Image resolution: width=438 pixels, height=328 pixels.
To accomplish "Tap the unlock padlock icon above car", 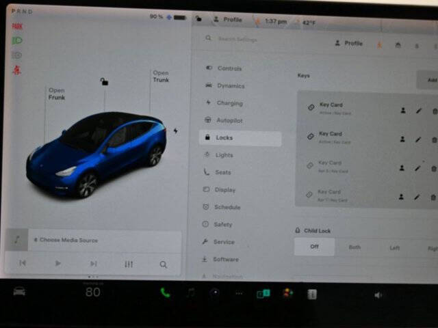I will coord(104,81).
